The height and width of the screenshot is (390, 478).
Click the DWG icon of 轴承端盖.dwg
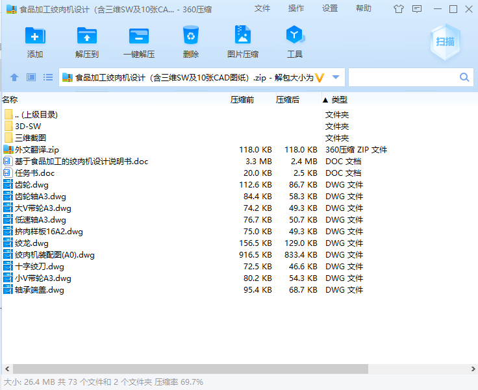click(8, 290)
